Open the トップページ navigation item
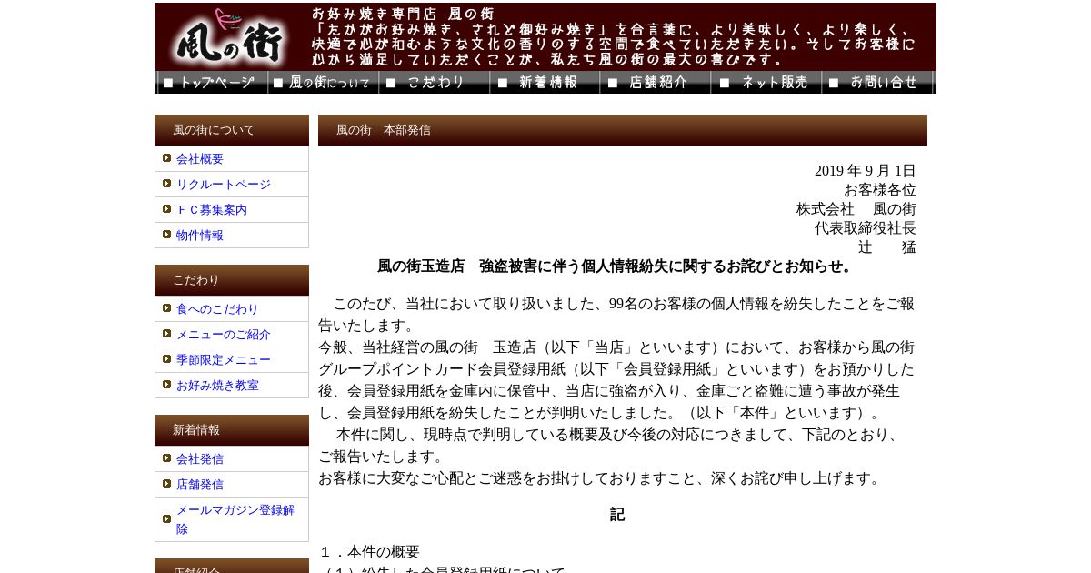The width and height of the screenshot is (1091, 573). (213, 83)
